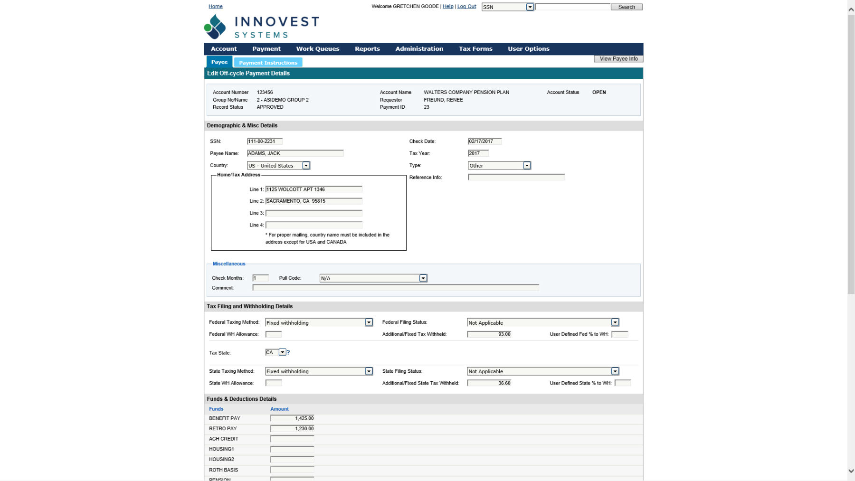Click the Comment field
Viewport: 855px width, 481px height.
coord(396,288)
